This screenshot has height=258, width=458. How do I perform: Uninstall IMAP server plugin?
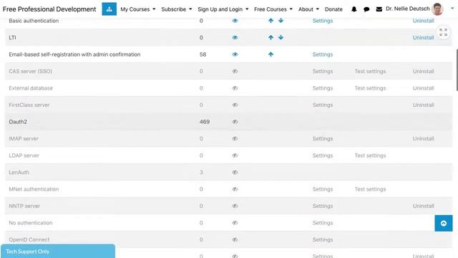423,138
